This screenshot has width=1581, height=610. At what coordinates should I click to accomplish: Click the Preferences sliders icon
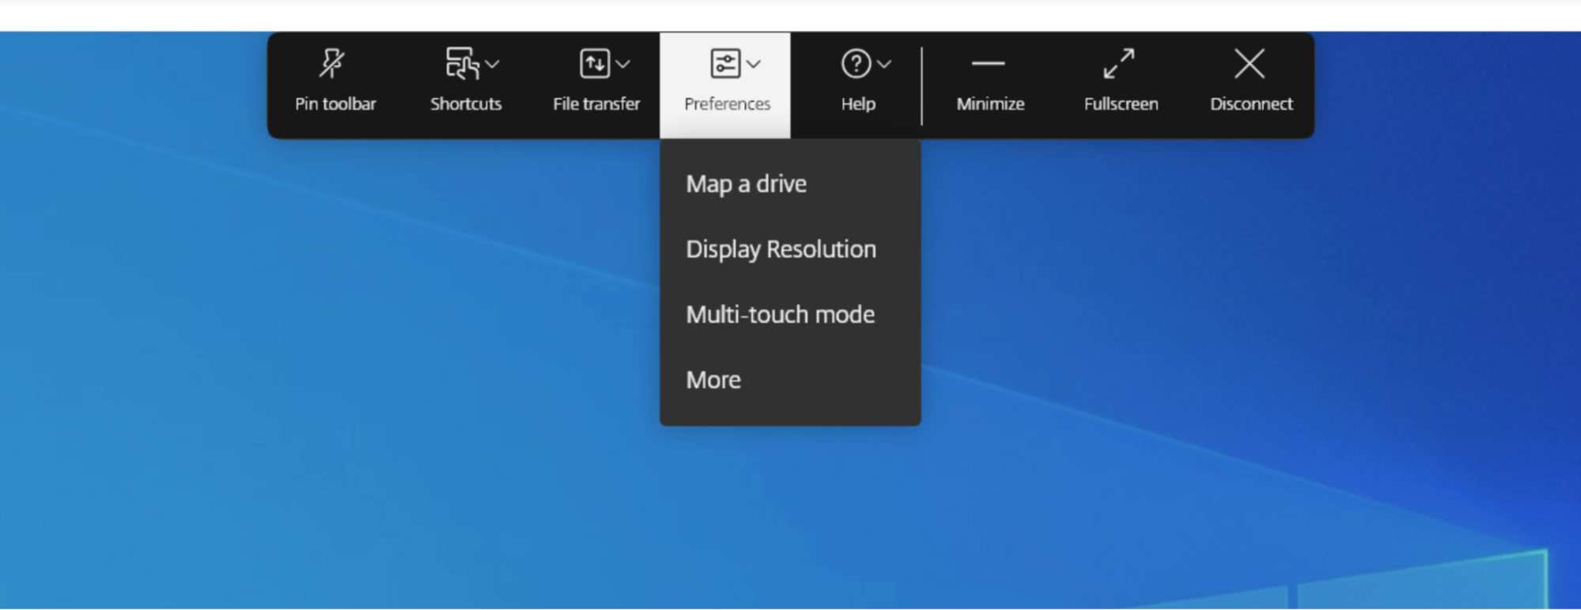(x=724, y=64)
